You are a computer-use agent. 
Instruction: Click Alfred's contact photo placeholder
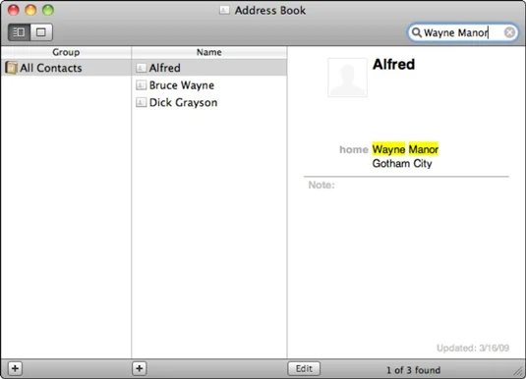click(347, 78)
